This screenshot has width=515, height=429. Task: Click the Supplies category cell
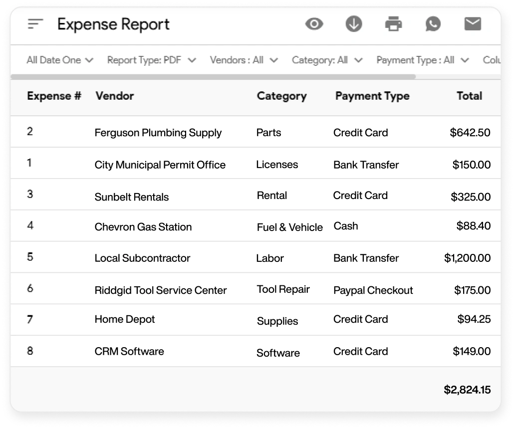pyautogui.click(x=277, y=321)
